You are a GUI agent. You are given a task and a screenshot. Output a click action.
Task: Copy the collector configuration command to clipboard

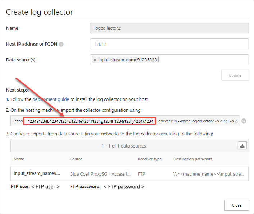[244, 121]
